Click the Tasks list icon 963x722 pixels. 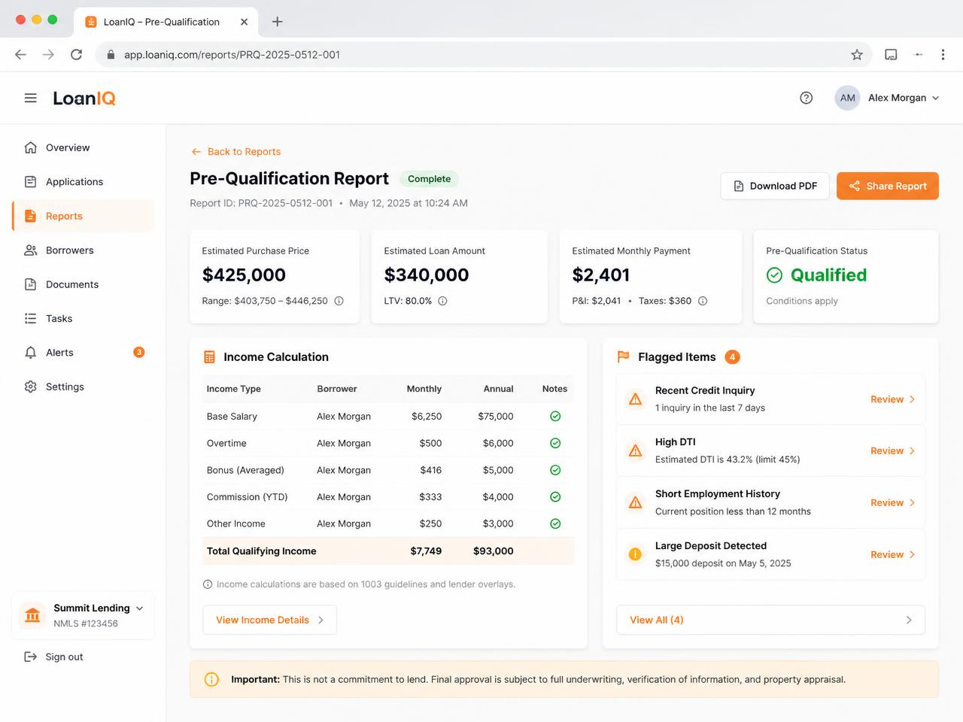point(31,319)
